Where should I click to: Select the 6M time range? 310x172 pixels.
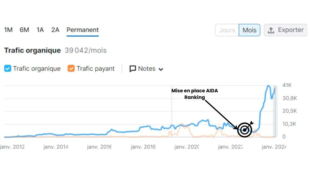tap(24, 30)
